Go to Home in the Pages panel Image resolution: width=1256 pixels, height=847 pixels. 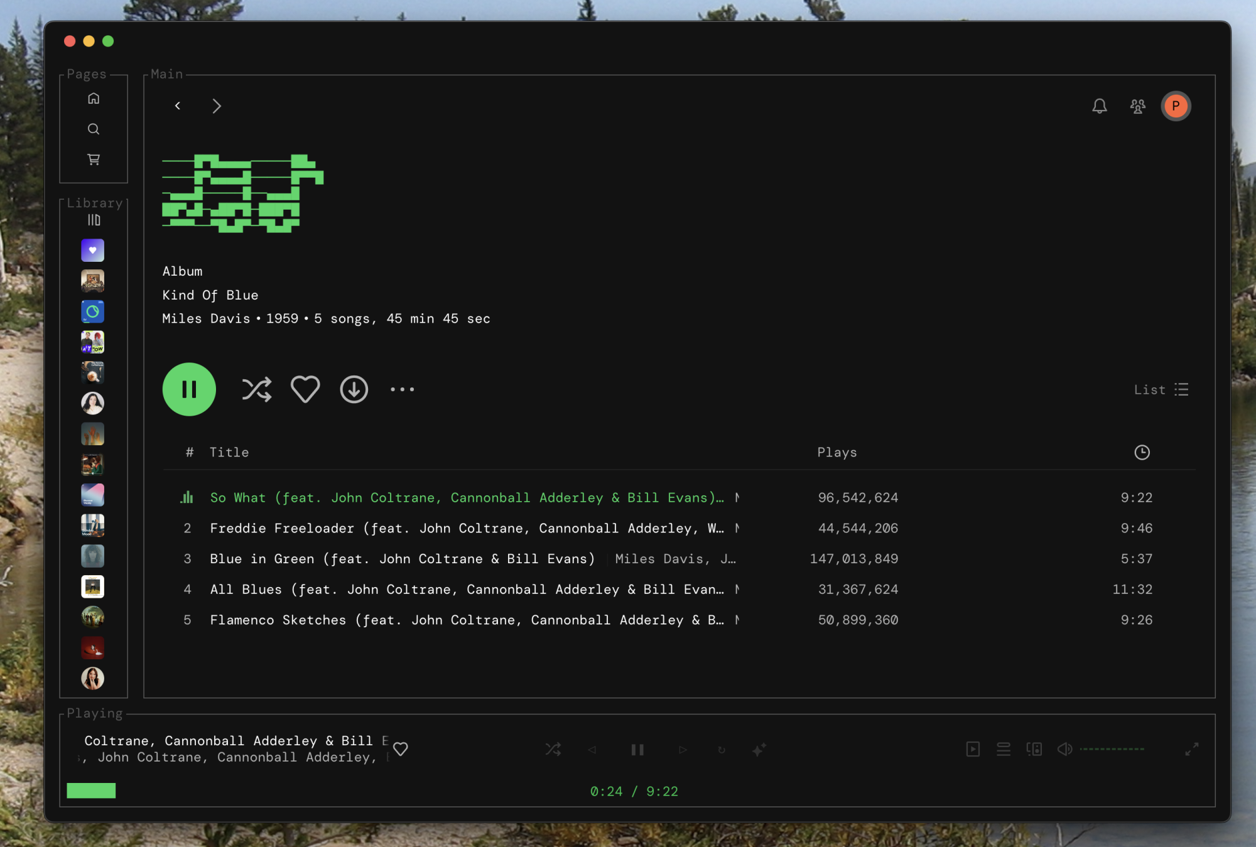tap(93, 98)
